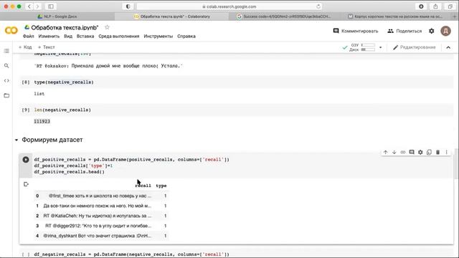Open cell settings gear in cell toolbar
The width and height of the screenshot is (459, 258).
coord(420,152)
